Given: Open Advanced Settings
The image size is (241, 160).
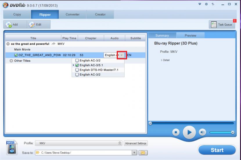Looking at the screenshot, I should tap(136, 143).
